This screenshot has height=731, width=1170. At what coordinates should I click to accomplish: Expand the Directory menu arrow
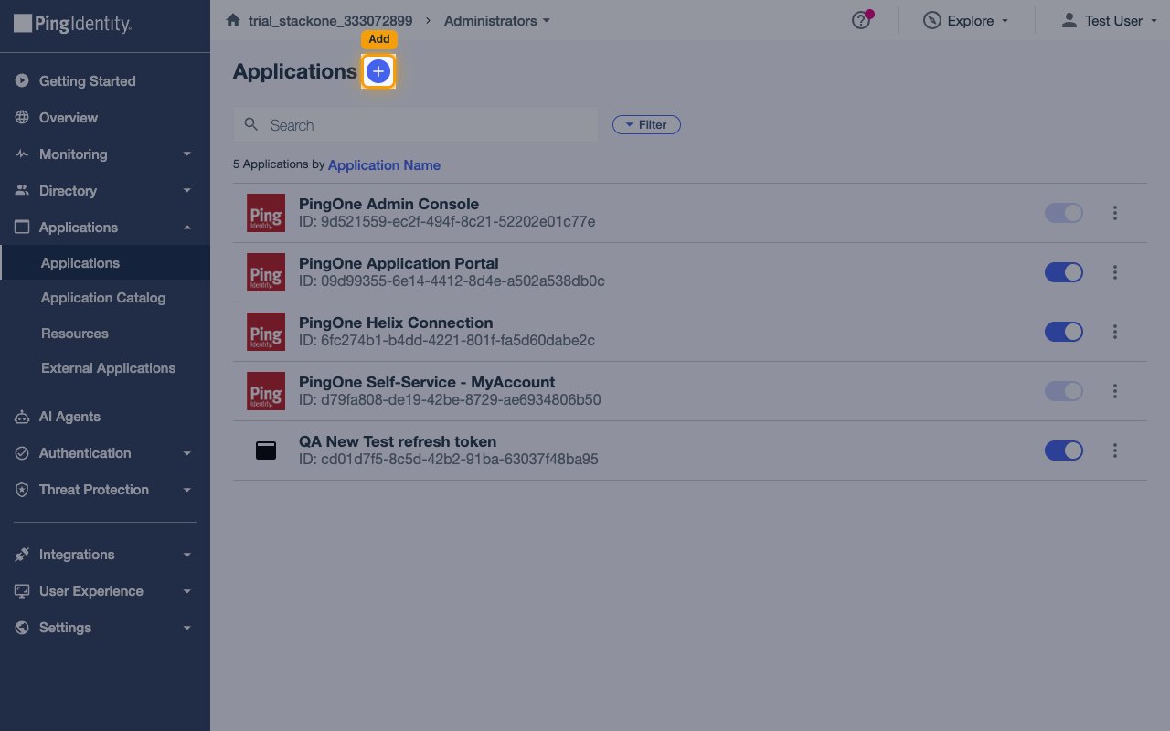click(x=187, y=191)
